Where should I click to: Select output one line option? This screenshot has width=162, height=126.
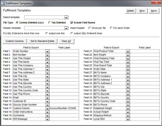[47, 33]
